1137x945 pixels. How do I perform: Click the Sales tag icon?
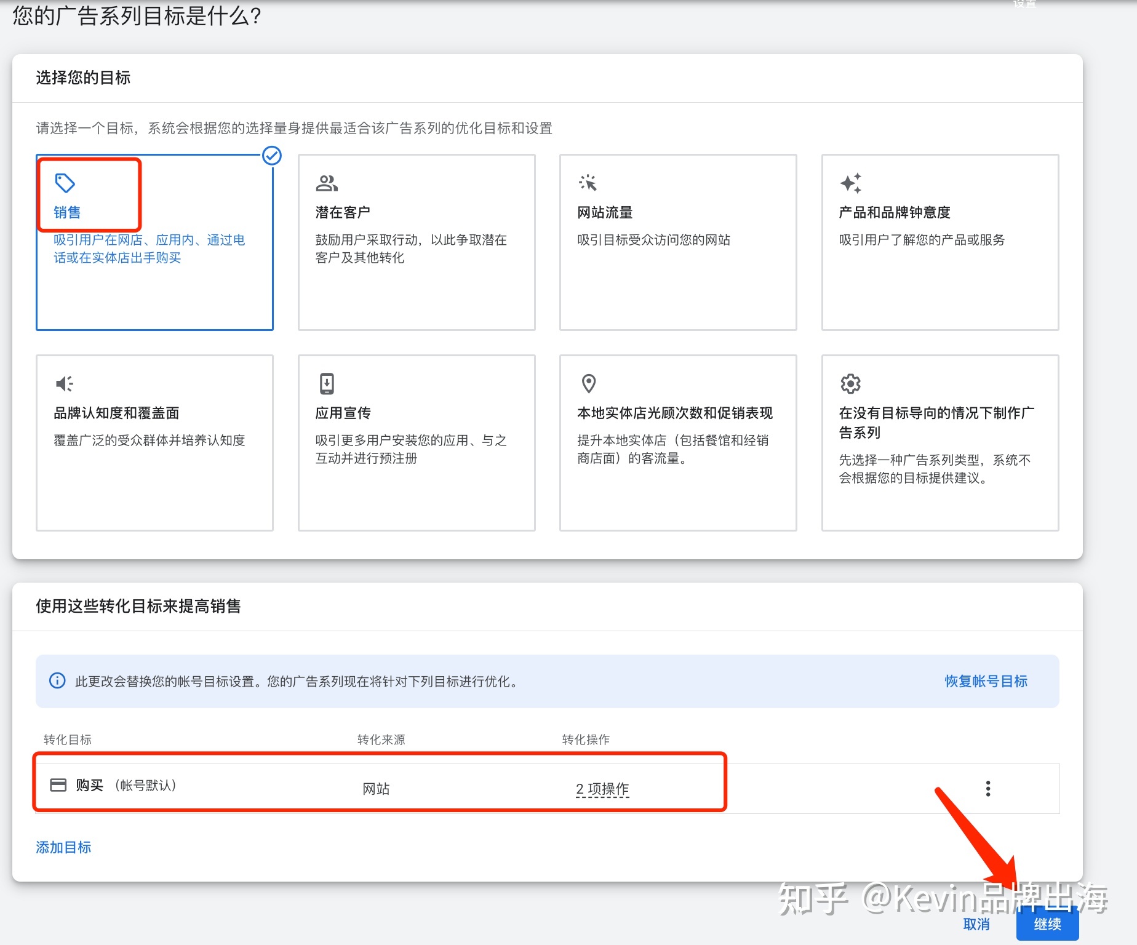click(x=65, y=183)
